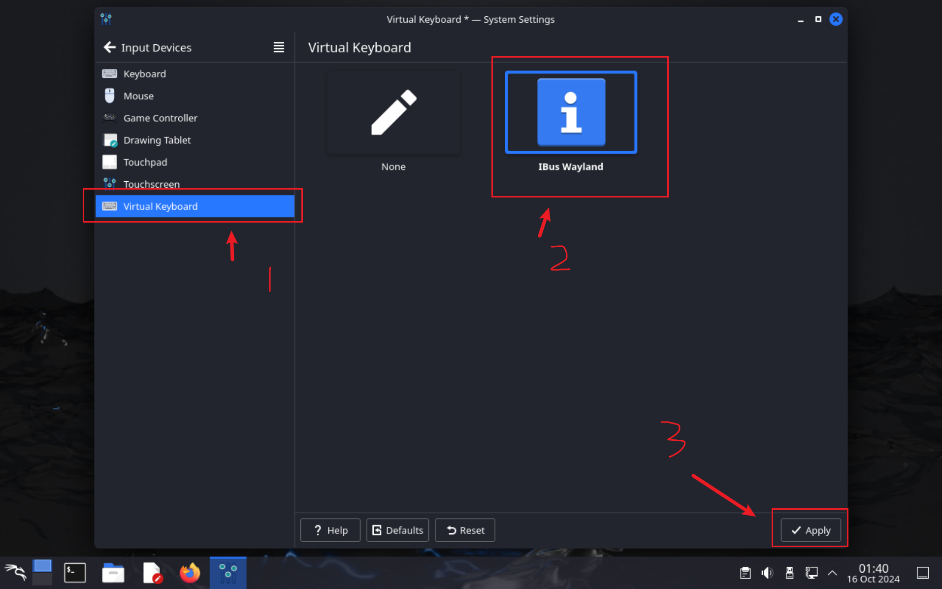This screenshot has height=589, width=942.
Task: Open Game Controller settings
Action: (x=195, y=118)
